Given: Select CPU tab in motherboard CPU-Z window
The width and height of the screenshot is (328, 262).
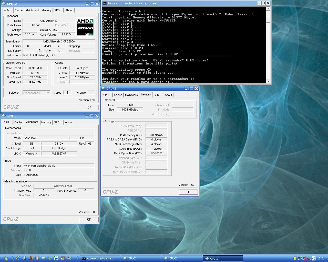Looking at the screenshot, I should (x=6, y=123).
